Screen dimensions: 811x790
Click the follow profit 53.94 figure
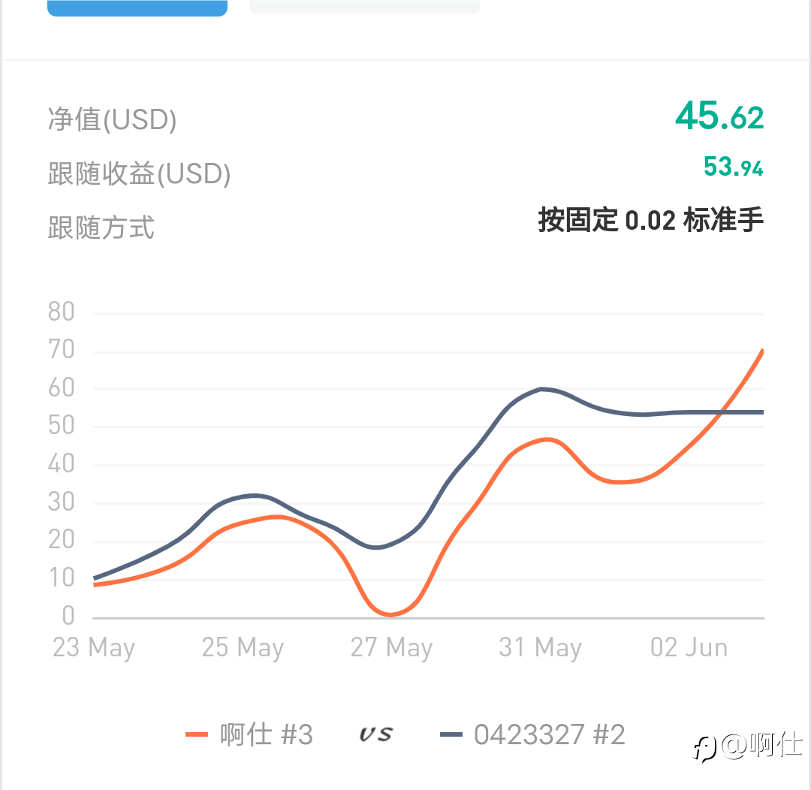coord(733,167)
